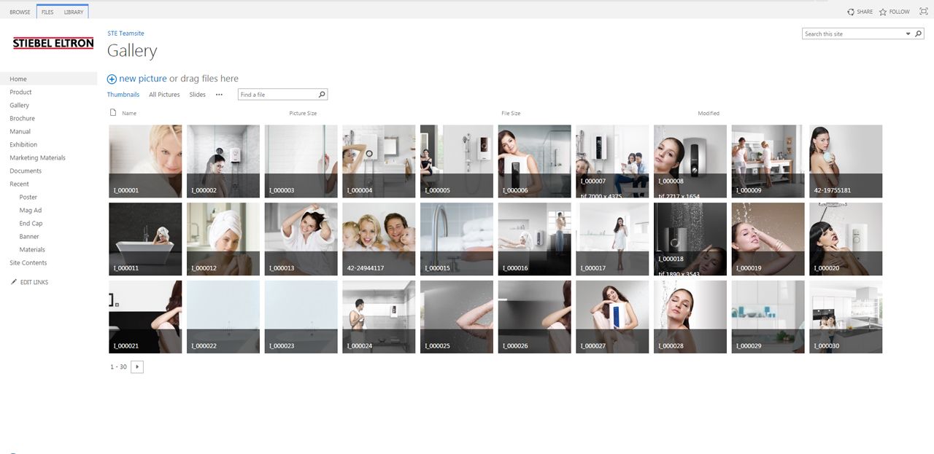Sort by the File Size column header

tap(511, 113)
